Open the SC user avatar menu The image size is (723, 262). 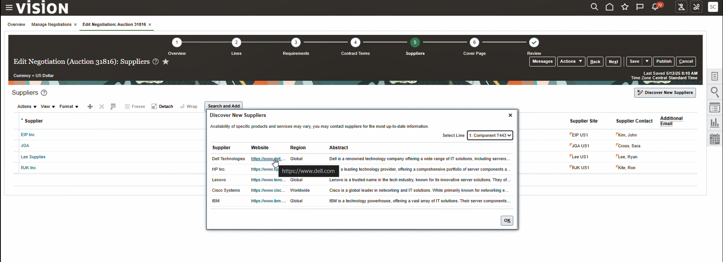click(x=713, y=7)
